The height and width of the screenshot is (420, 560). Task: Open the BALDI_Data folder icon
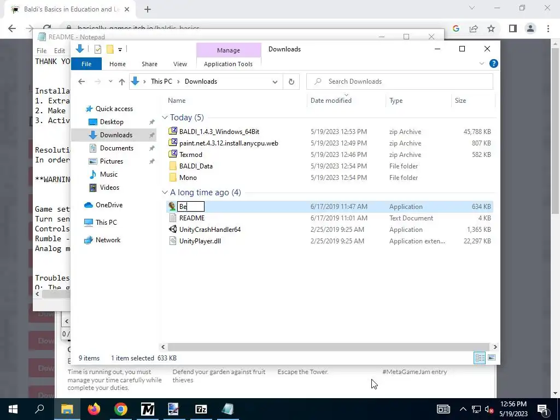coord(173,166)
